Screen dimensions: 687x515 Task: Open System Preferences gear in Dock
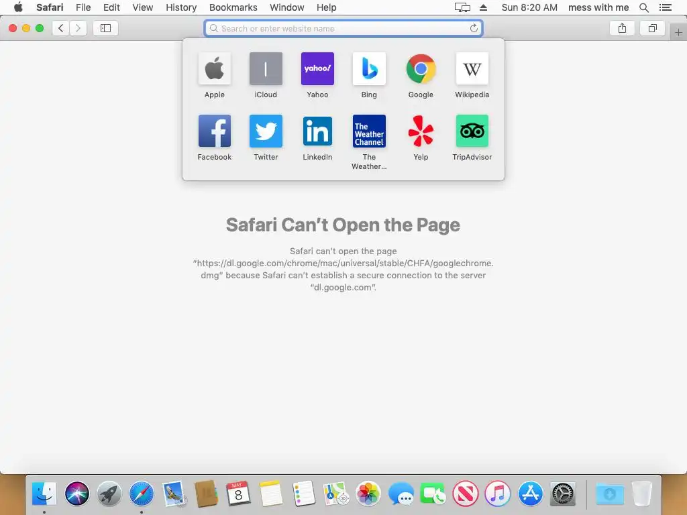(563, 494)
